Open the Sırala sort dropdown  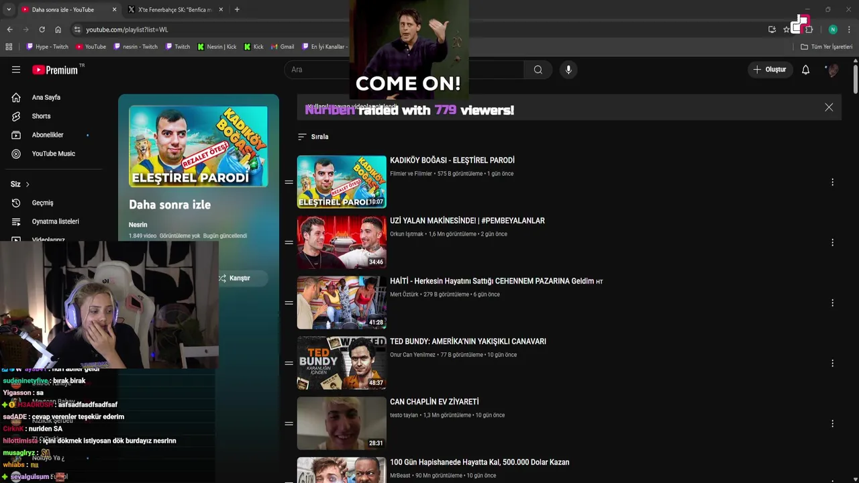click(x=313, y=137)
